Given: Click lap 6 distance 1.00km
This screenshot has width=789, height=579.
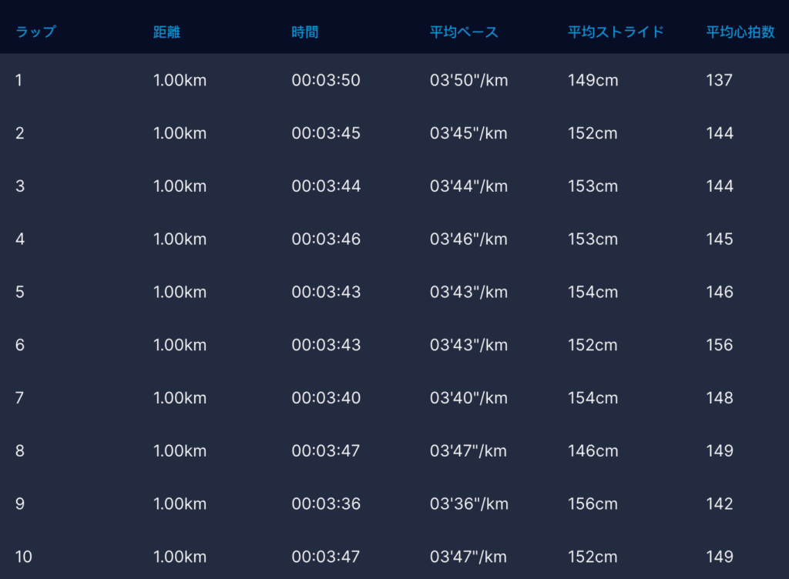Looking at the screenshot, I should coord(180,345).
